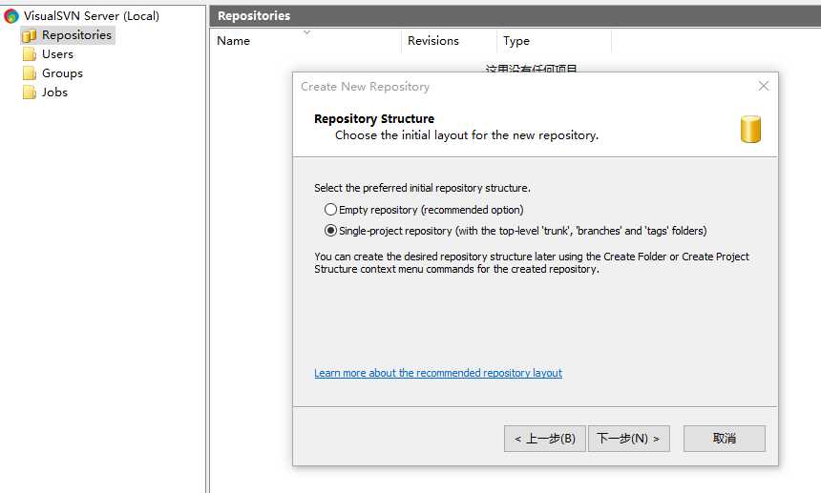Click the VisualSVN Server logo icon
The height and width of the screenshot is (493, 821).
11,16
